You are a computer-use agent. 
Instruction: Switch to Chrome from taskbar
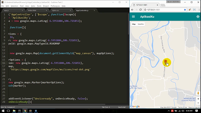coord(25,111)
